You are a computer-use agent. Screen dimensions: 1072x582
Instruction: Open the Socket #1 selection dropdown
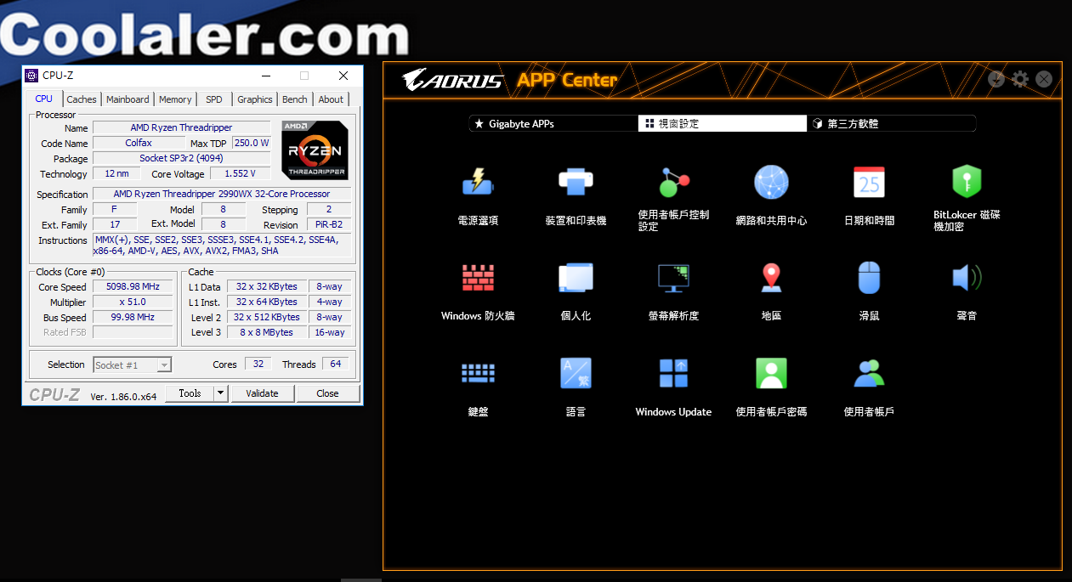tap(132, 364)
